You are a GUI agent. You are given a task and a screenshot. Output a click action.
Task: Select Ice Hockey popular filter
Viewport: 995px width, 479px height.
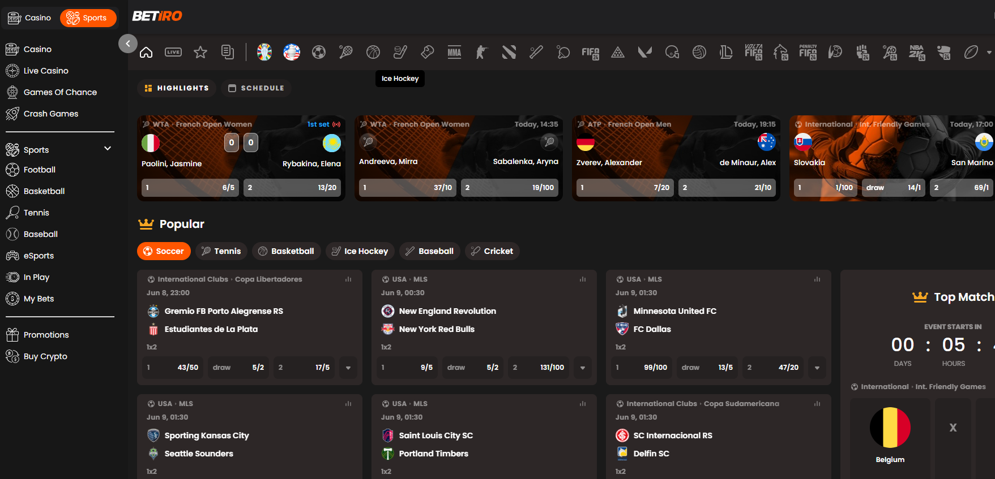click(360, 251)
